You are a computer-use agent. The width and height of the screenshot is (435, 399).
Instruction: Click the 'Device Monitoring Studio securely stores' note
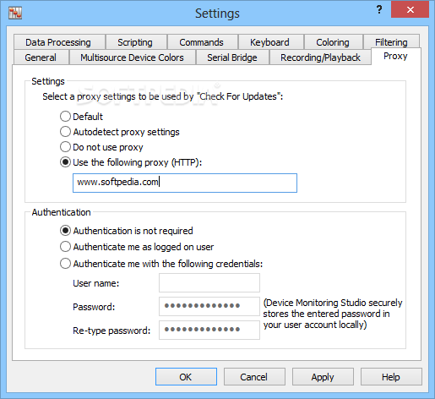coord(333,314)
